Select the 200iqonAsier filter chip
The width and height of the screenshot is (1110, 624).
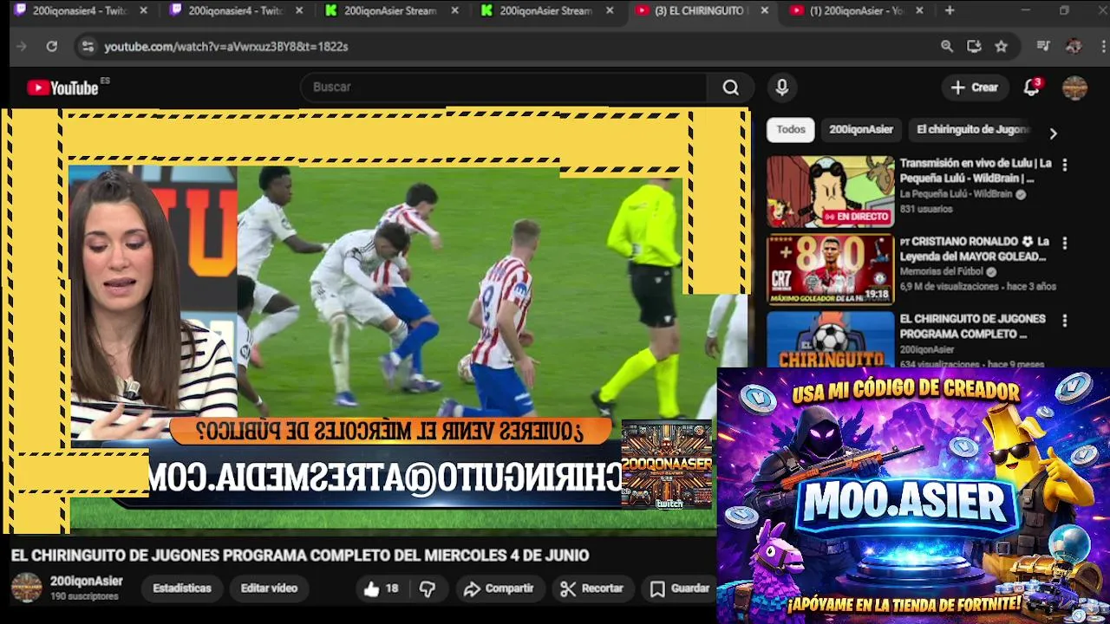point(861,130)
